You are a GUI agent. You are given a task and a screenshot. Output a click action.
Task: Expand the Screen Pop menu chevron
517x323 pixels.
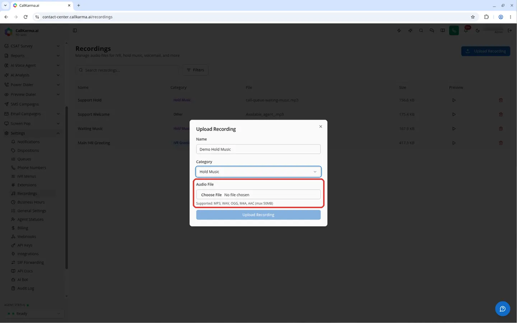pos(58,123)
